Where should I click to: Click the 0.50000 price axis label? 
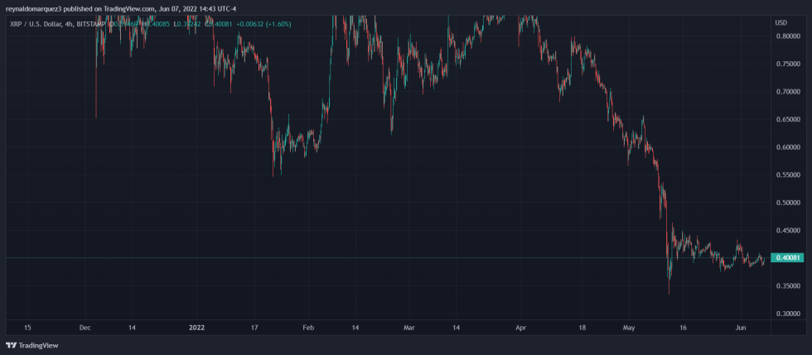click(x=787, y=203)
